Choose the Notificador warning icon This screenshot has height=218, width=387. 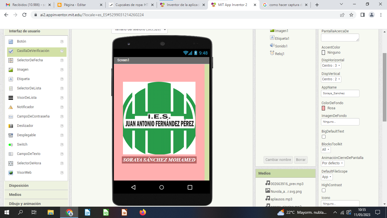[11, 107]
